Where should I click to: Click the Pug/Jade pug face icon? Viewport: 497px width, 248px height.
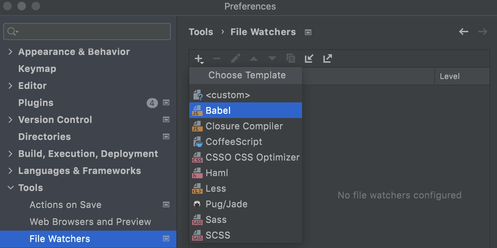[x=197, y=204]
